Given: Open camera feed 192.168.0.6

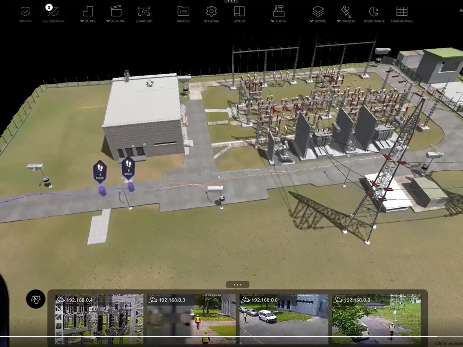Looking at the screenshot, I should pos(284,319).
